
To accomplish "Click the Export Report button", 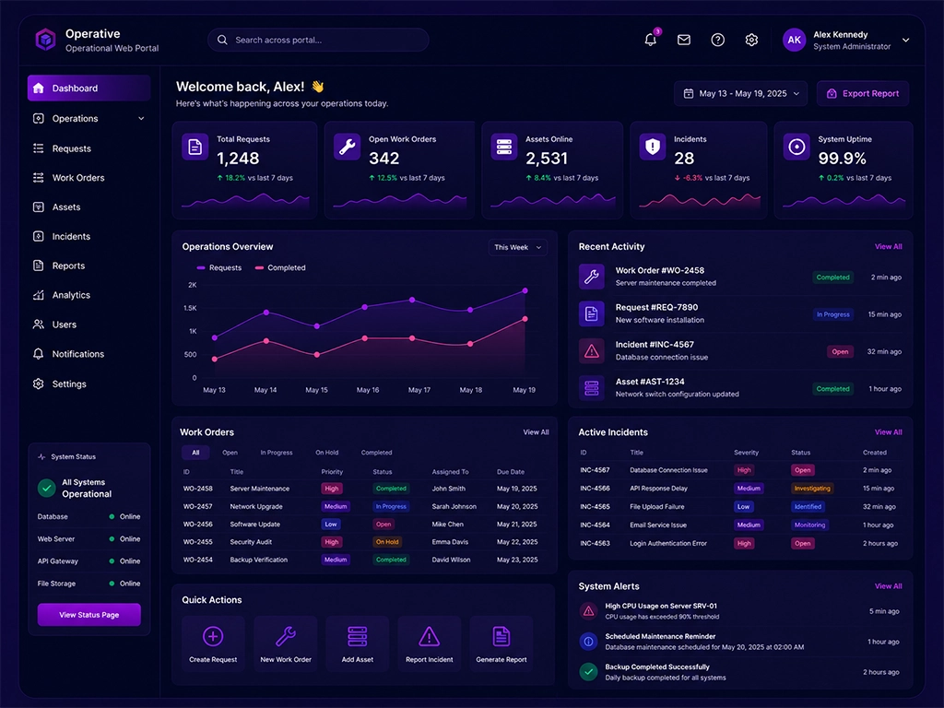I will 863,93.
